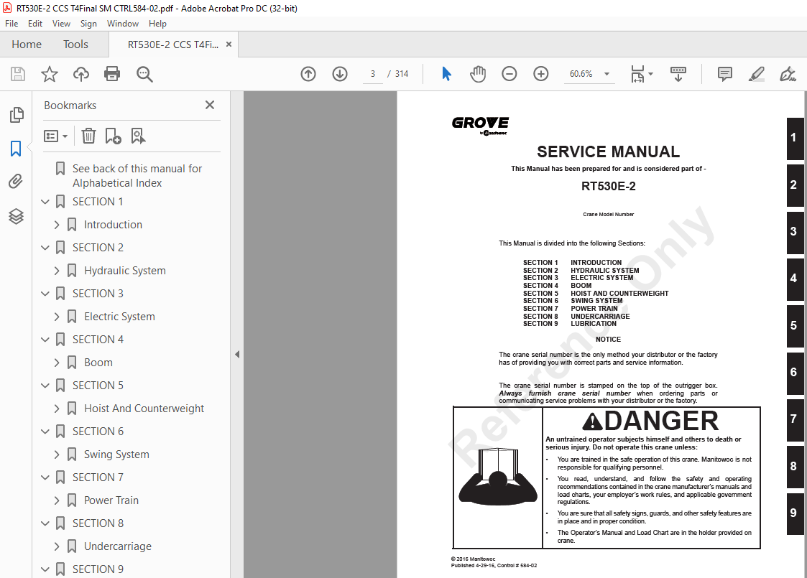Select the Highlight text pen
This screenshot has height=578, width=807.
[756, 74]
